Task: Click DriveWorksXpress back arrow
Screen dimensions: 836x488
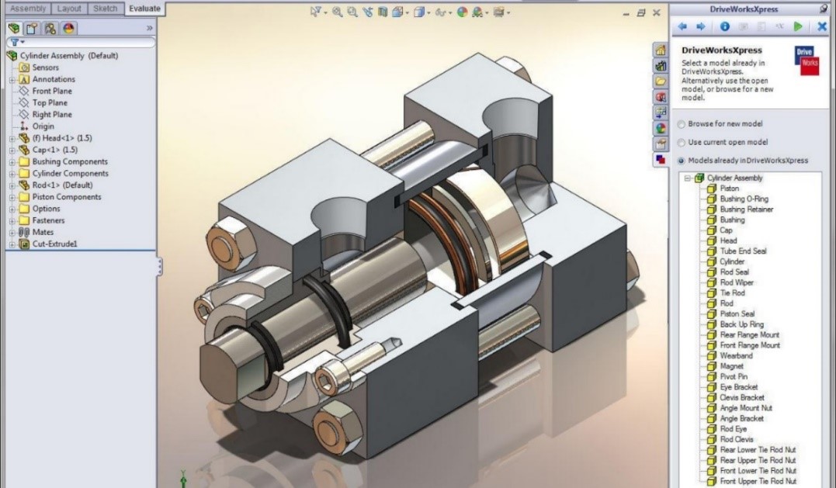Action: click(x=682, y=26)
